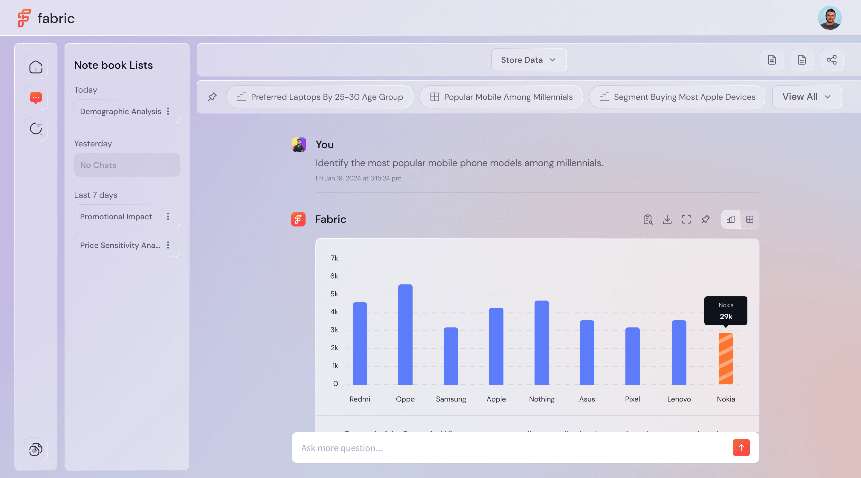Screen dimensions: 861x478
Task: Click the Oppo bar in chart
Action: (405, 335)
